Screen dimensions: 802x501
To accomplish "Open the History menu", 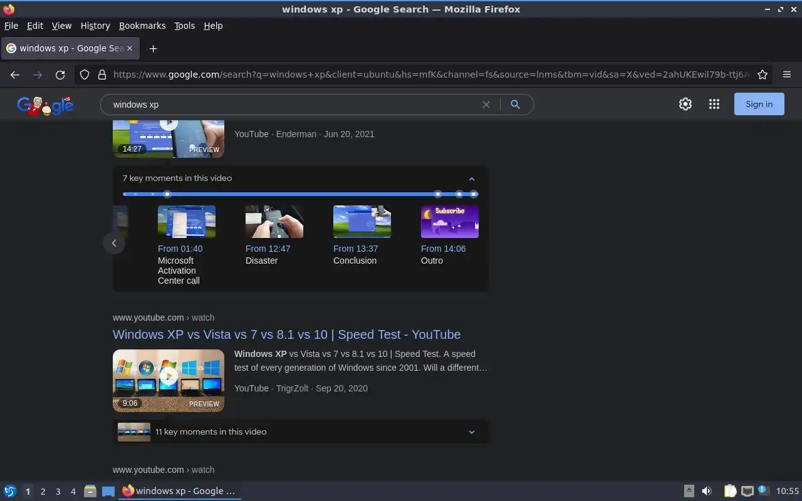I will point(95,26).
